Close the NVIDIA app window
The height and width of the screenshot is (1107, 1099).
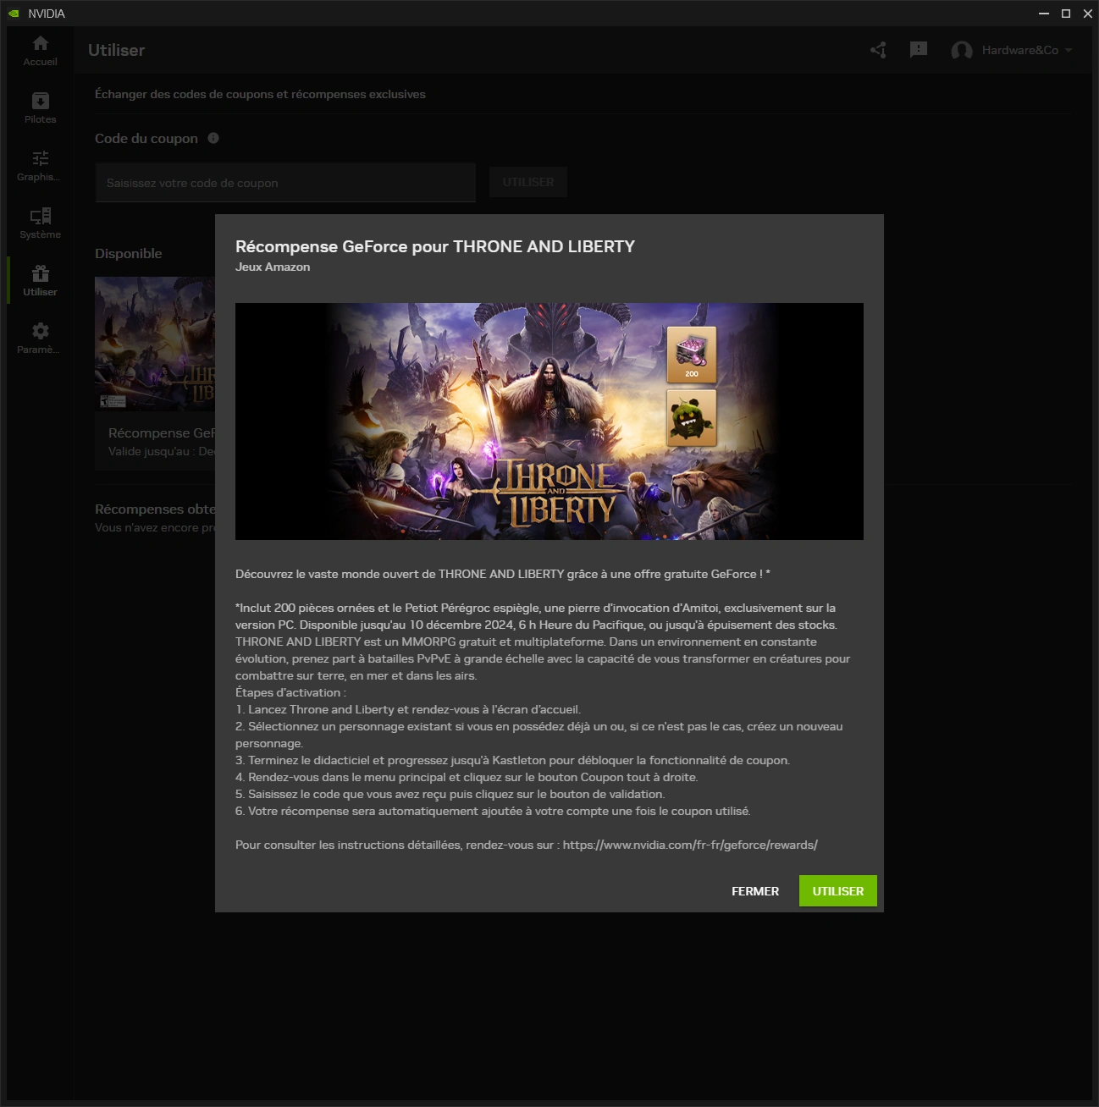[1088, 14]
